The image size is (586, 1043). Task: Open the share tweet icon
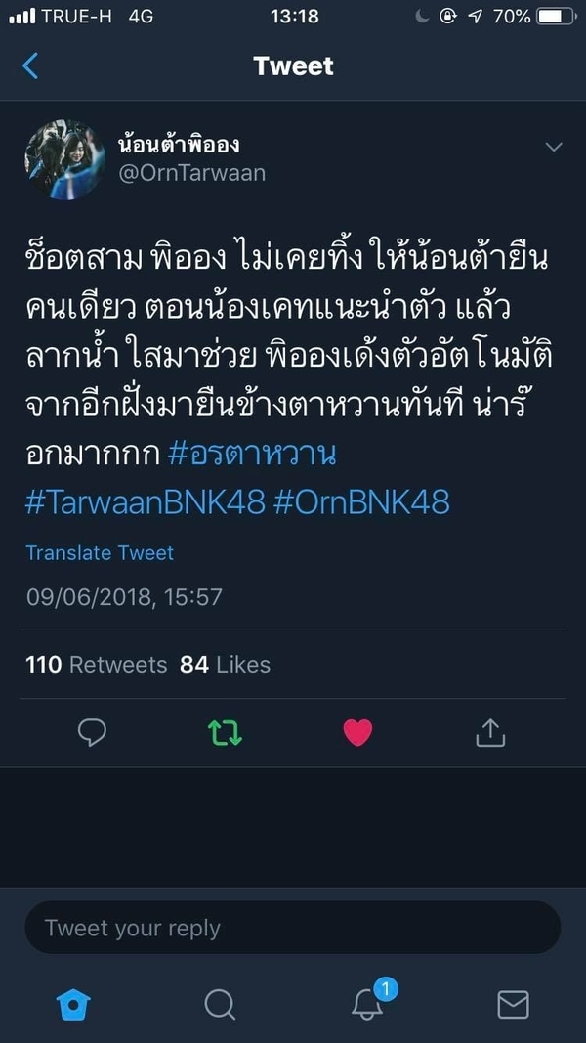[x=491, y=732]
